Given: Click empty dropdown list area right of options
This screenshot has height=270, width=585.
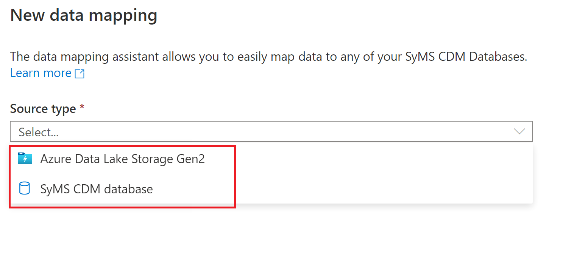Looking at the screenshot, I should [379, 174].
